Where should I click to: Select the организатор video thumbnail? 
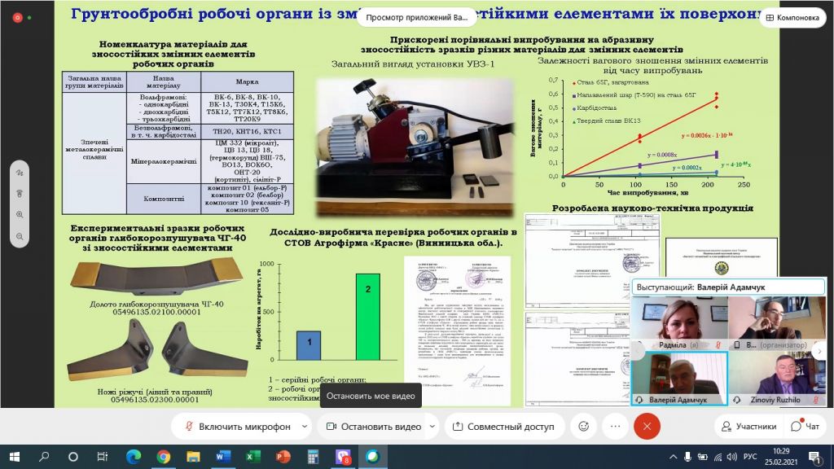[x=776, y=323]
